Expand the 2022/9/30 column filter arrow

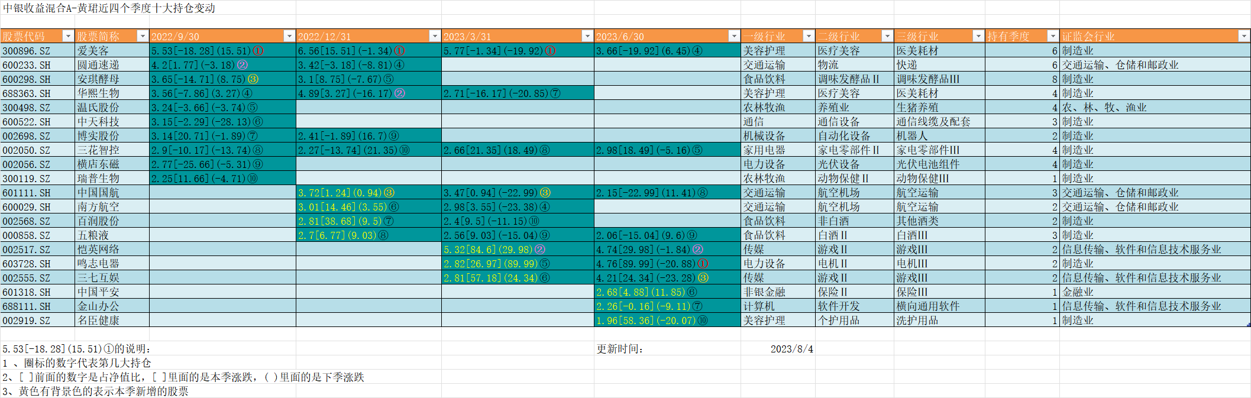pos(289,36)
